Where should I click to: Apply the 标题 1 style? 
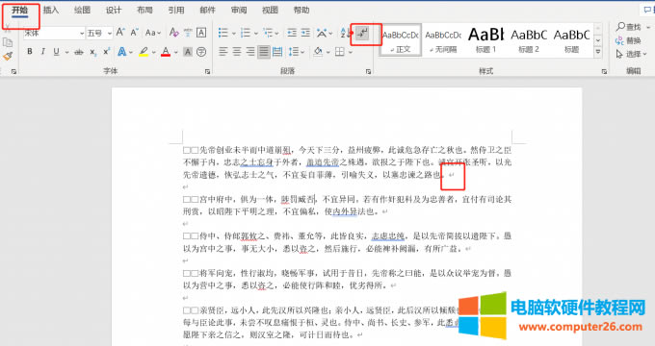[485, 40]
